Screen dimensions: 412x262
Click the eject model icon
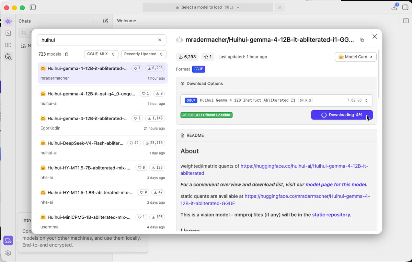pos(280,8)
